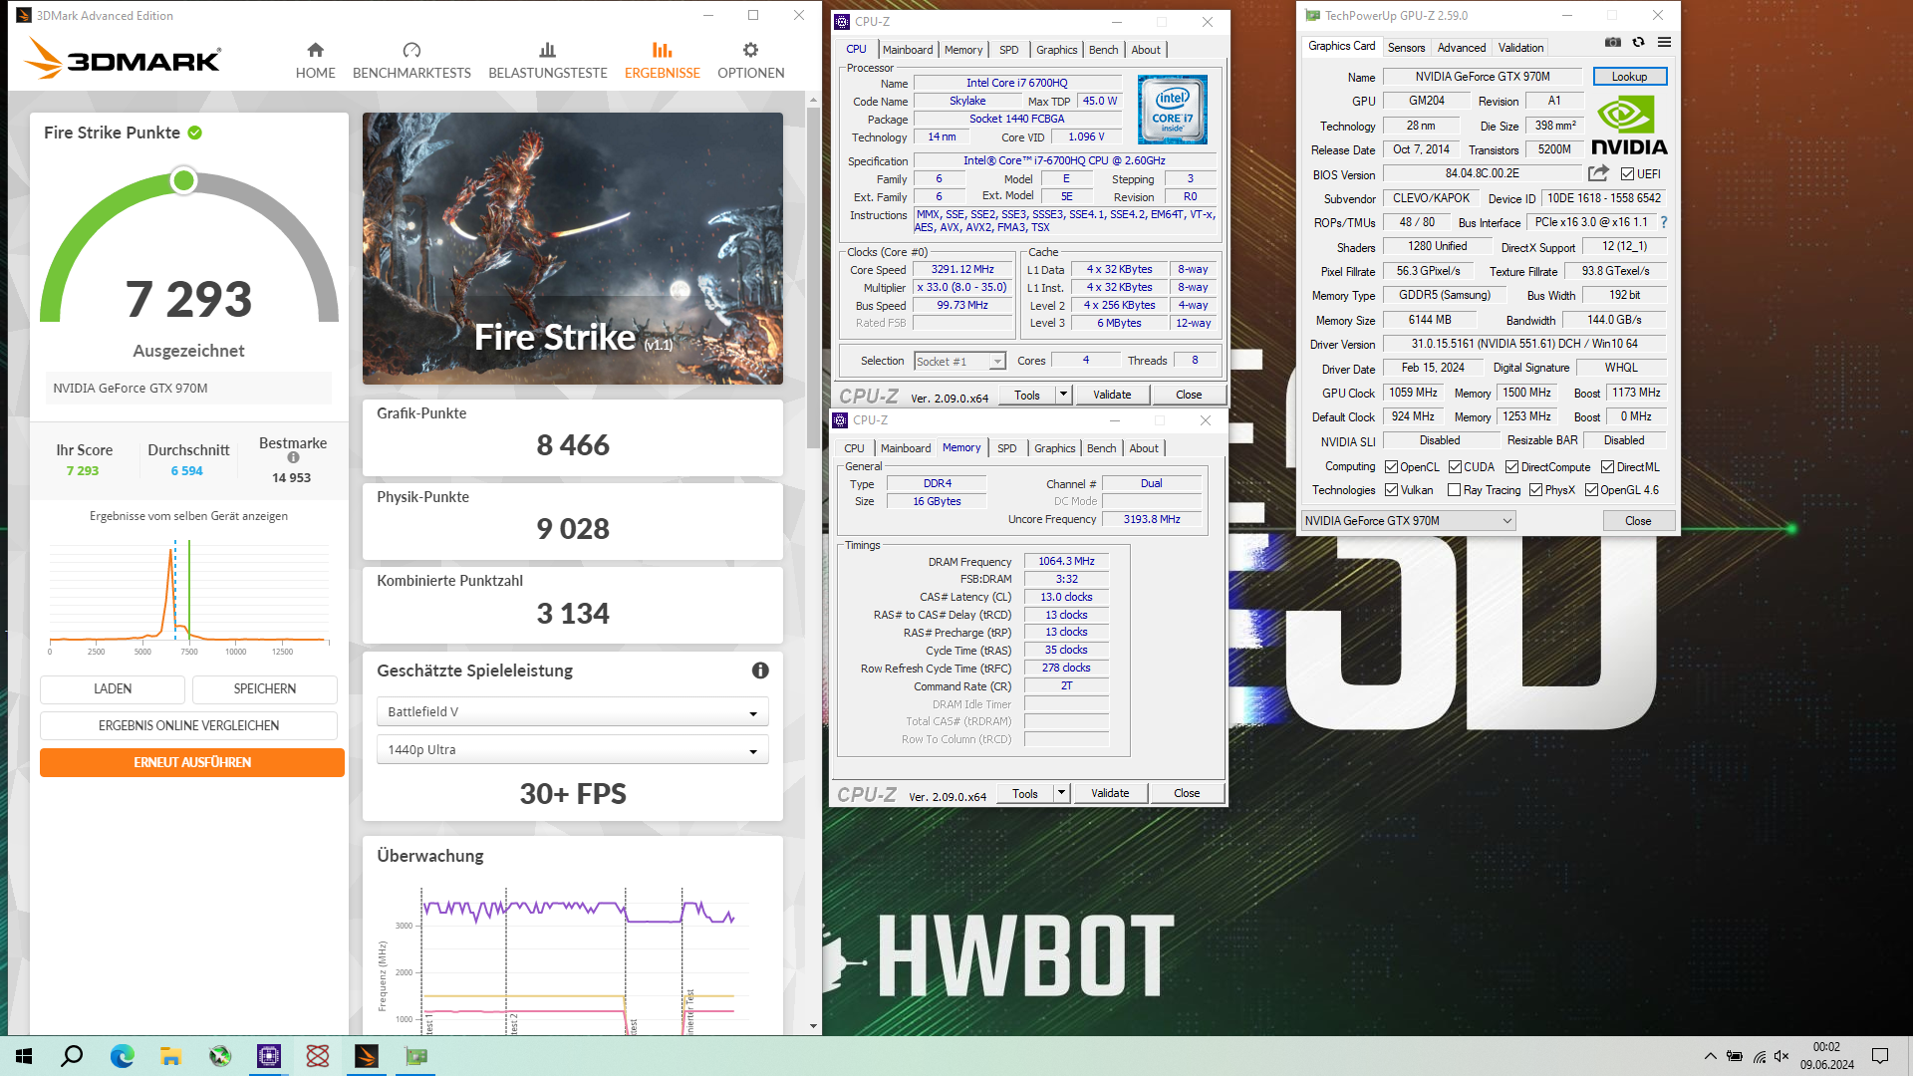Open ERGEBNISSE results section
The height and width of the screenshot is (1076, 1913).
[x=662, y=61]
